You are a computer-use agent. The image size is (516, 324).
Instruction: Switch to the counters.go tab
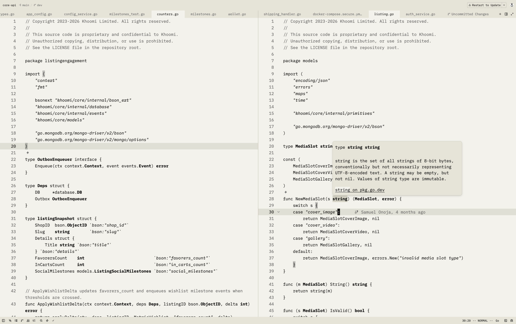168,14
